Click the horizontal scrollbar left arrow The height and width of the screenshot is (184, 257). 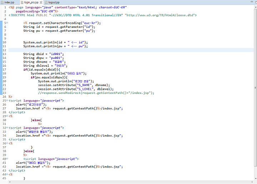click(x=10, y=182)
